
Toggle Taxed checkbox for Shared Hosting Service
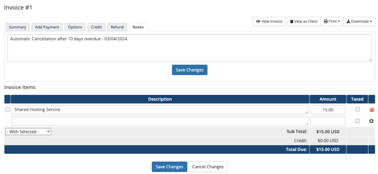358,109
